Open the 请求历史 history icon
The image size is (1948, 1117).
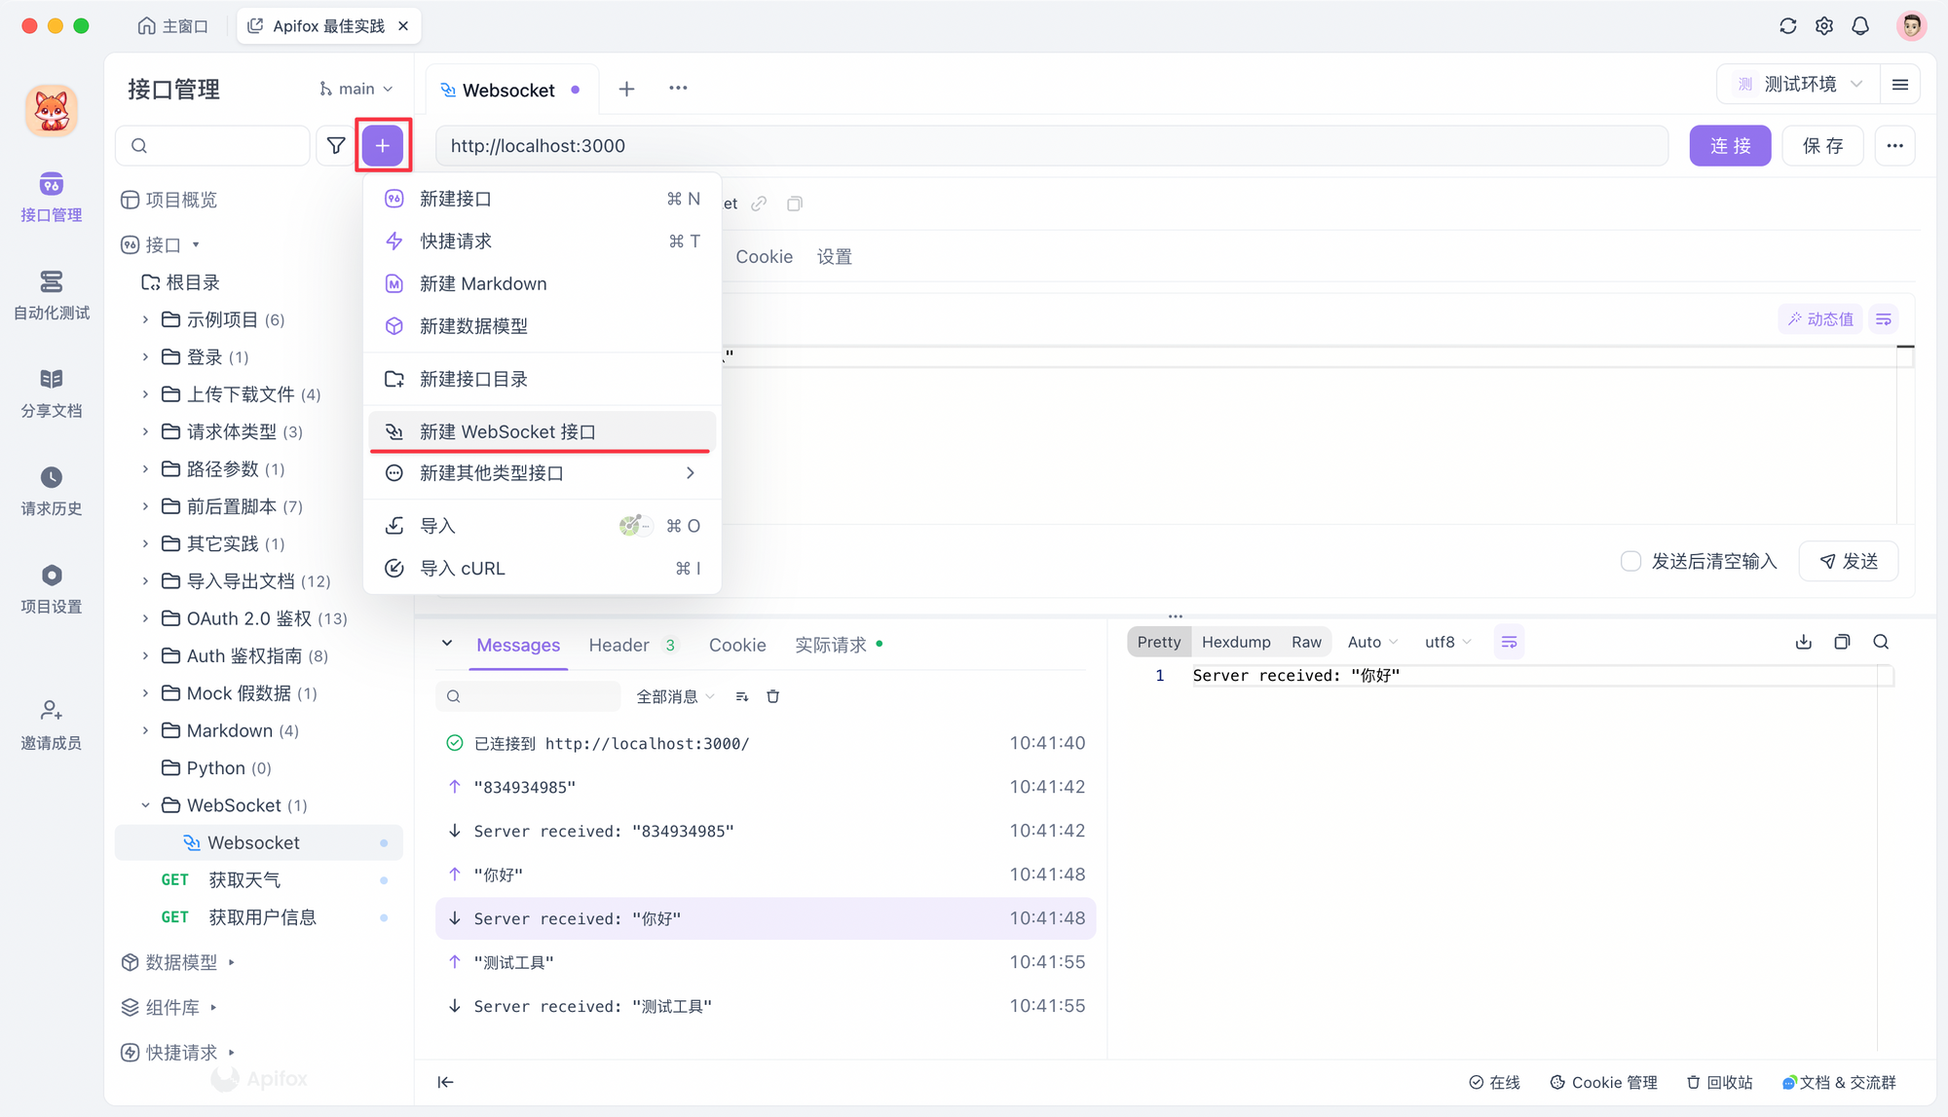50,487
